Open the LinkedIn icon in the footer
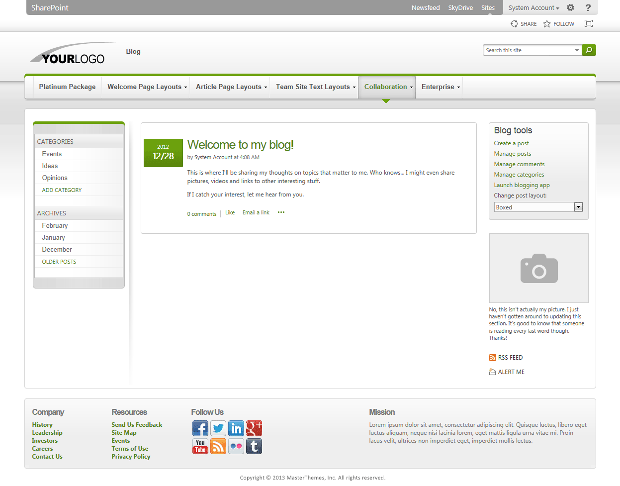 pyautogui.click(x=236, y=428)
